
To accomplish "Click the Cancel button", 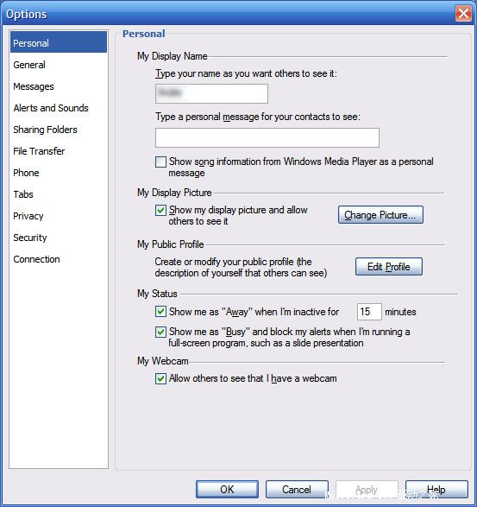I will pos(297,489).
